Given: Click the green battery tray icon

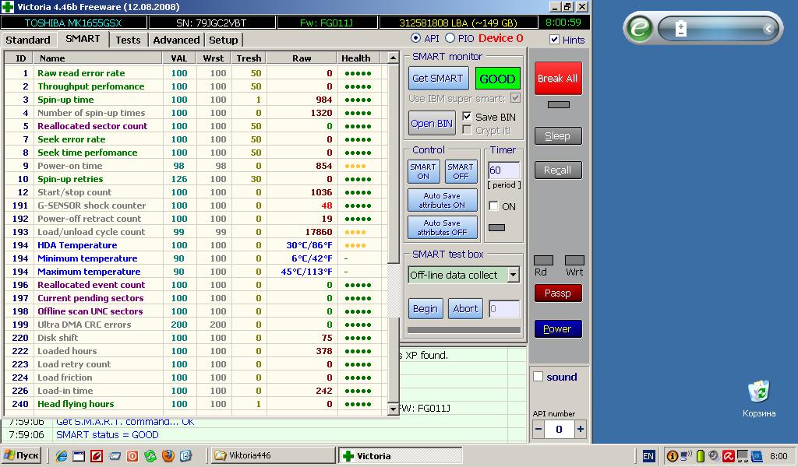Looking at the screenshot, I should [x=701, y=456].
